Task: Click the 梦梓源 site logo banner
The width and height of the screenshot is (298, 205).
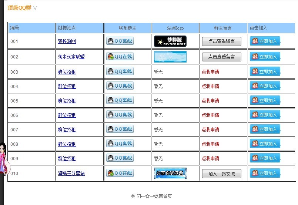Action: pos(170,41)
